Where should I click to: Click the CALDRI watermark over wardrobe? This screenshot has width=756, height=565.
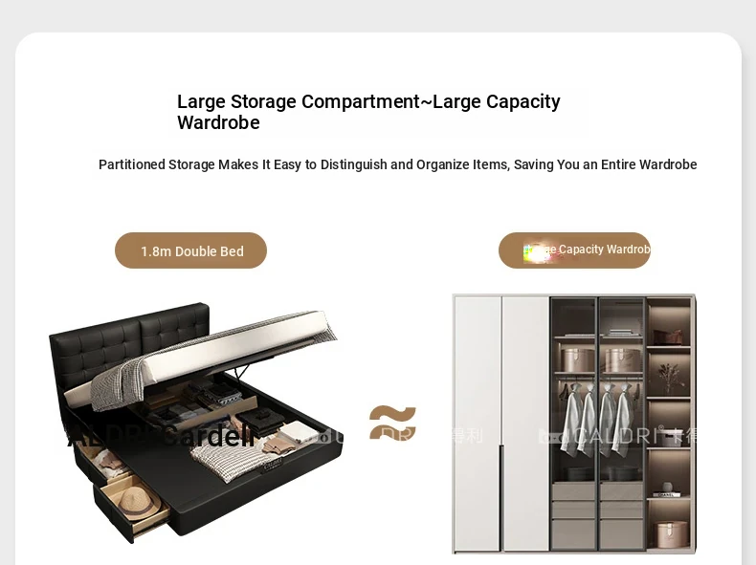coord(617,435)
